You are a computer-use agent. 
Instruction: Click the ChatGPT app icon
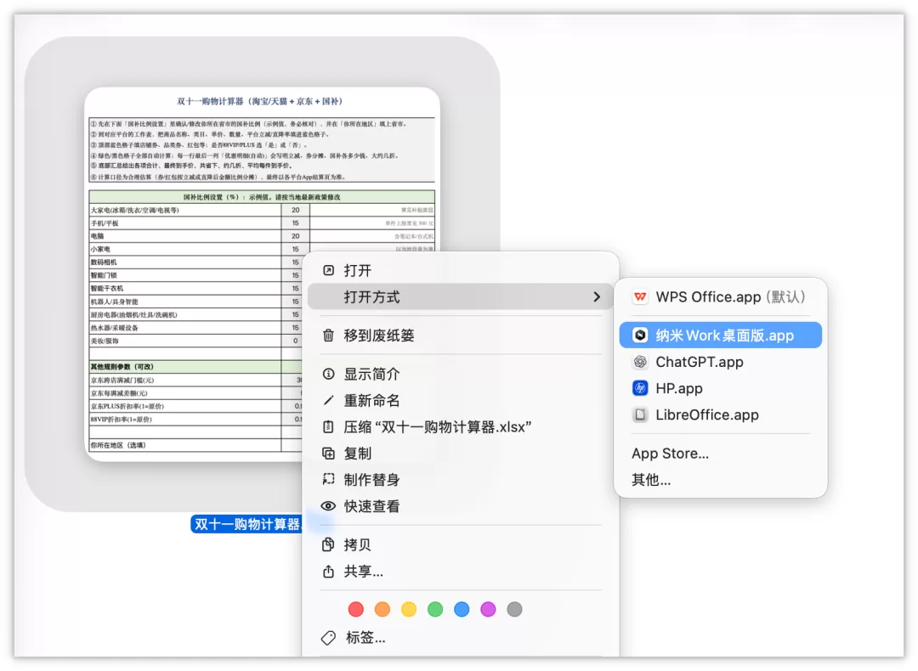640,362
